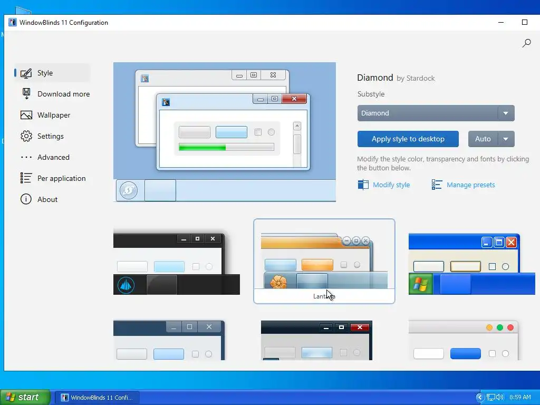Select the Mac-like traffic light style thumbnail
Screen dimensions: 540x405
point(463,340)
